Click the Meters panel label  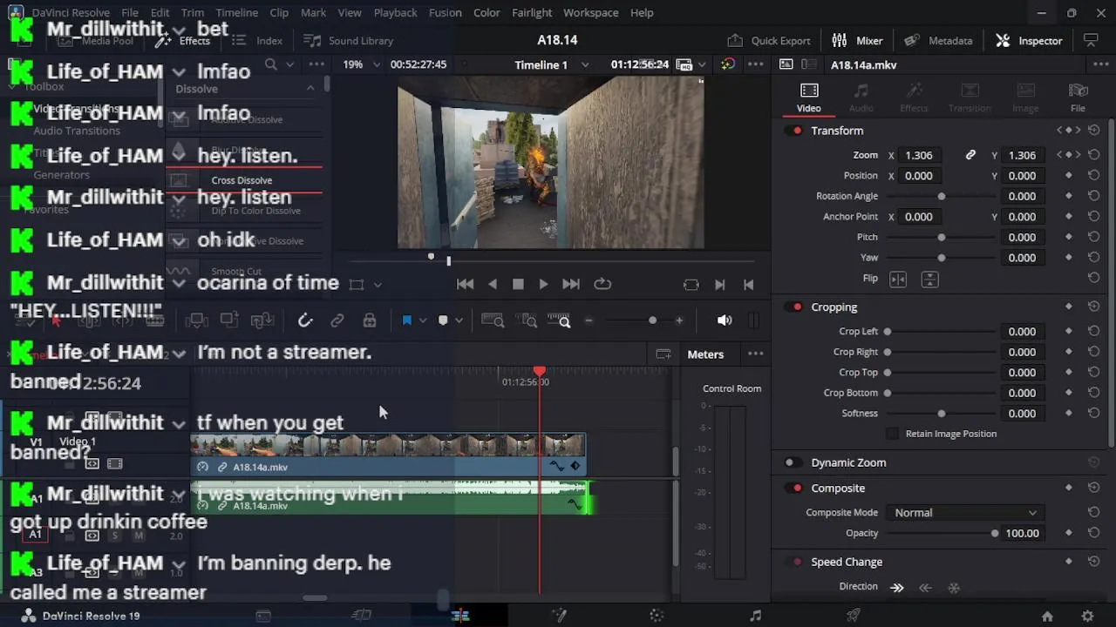(x=705, y=354)
